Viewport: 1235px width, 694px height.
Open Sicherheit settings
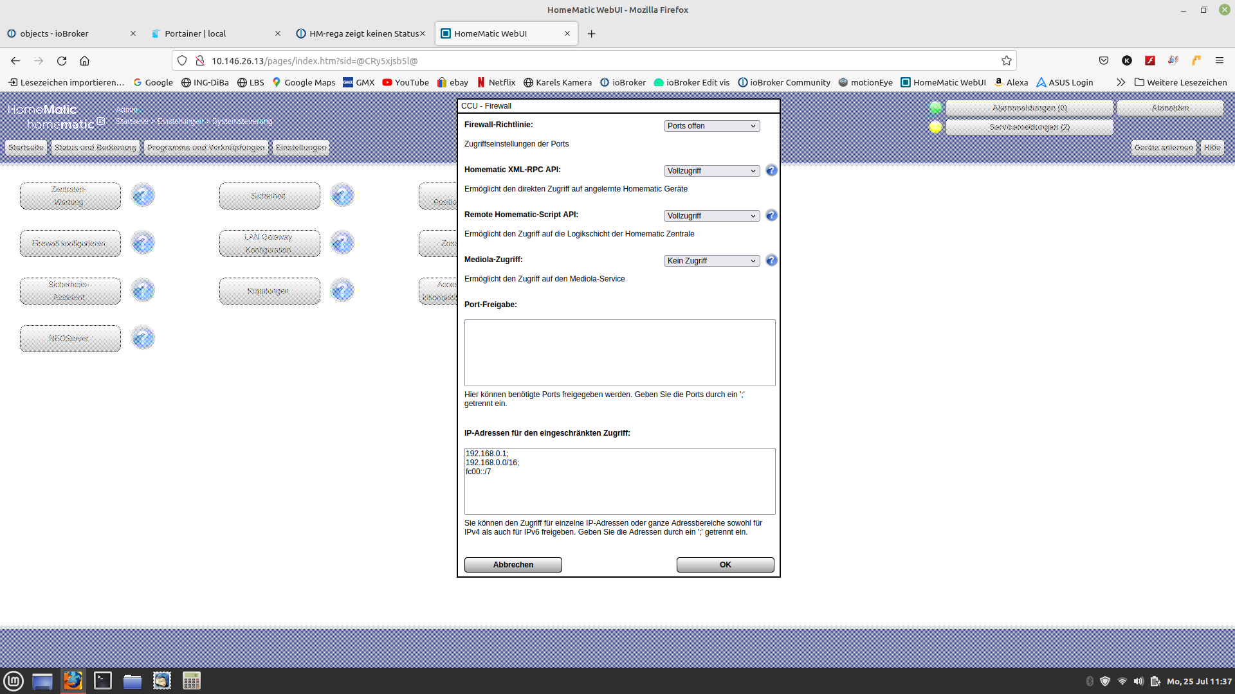(x=270, y=196)
